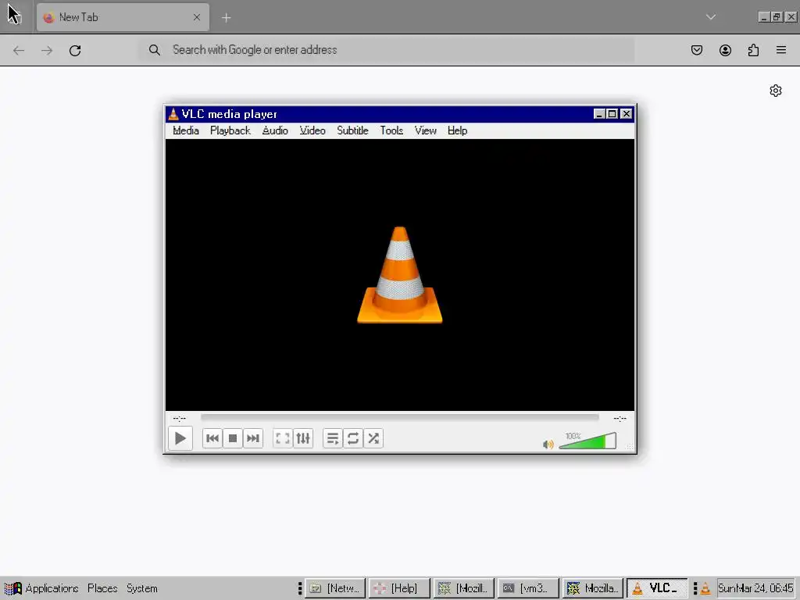
Task: Click the VLC seek progress bar
Action: (399, 417)
